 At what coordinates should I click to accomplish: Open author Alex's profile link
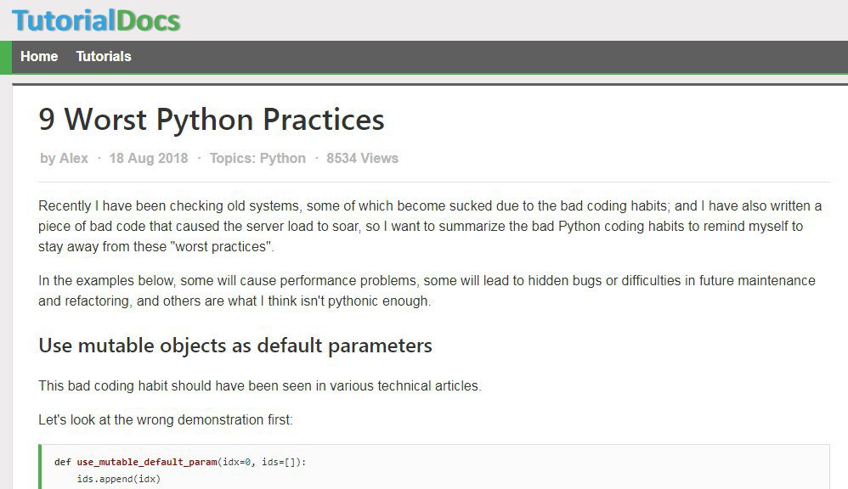pyautogui.click(x=74, y=158)
